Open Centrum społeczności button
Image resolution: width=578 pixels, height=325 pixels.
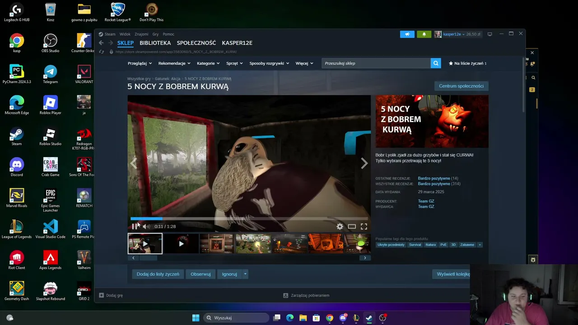tap(461, 86)
